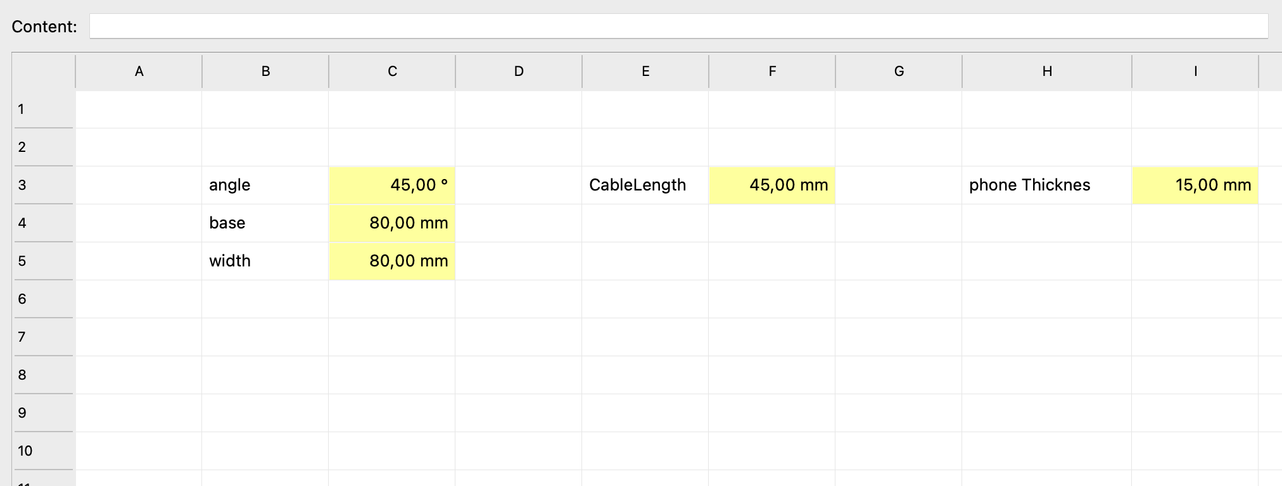Select the 'width' label cell

265,261
